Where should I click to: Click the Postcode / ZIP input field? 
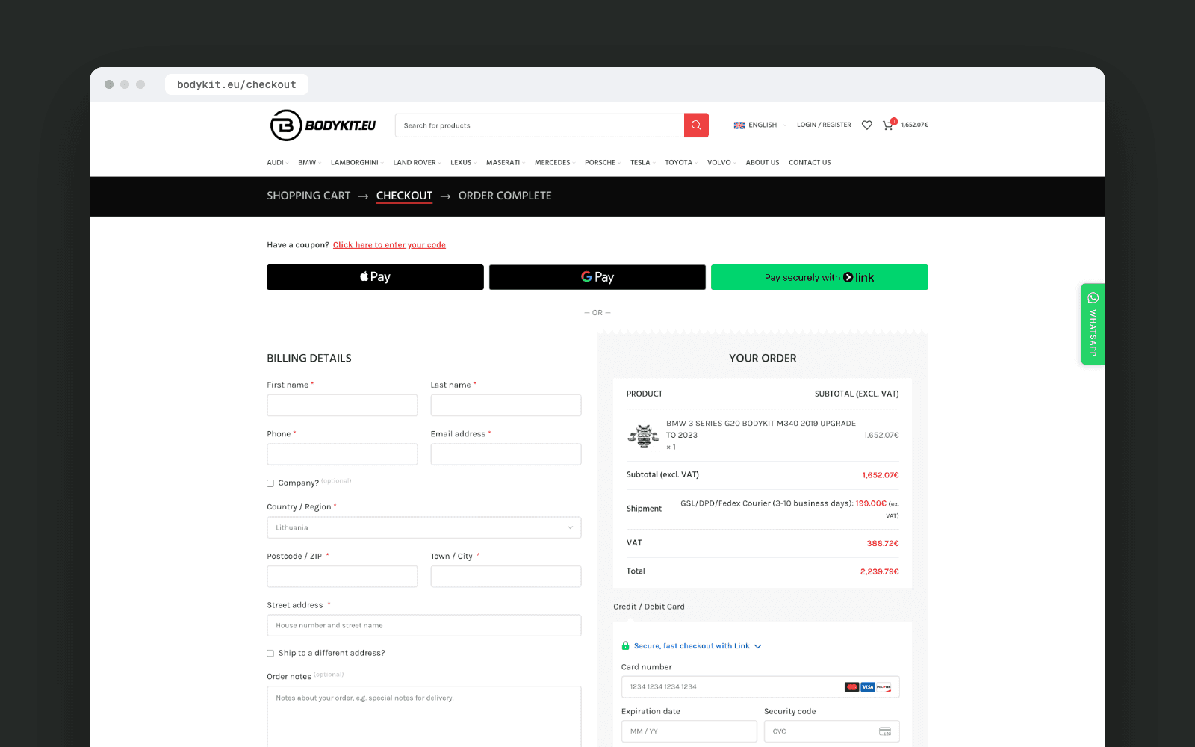[x=342, y=577]
